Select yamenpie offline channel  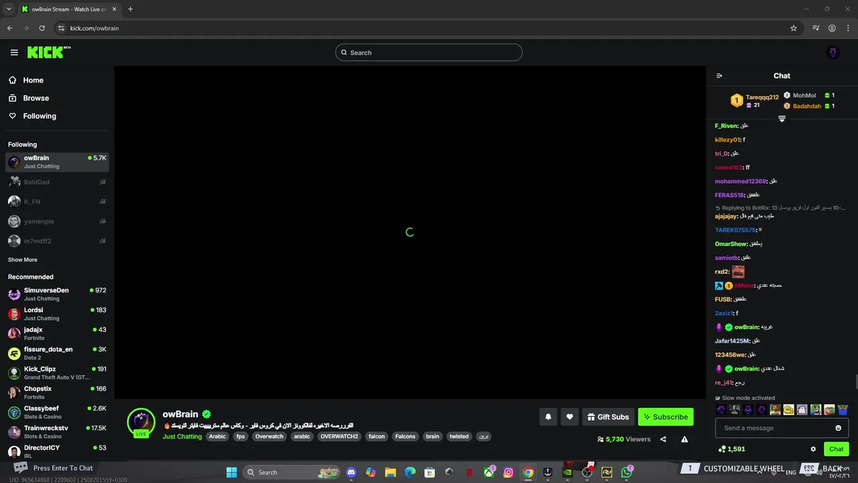click(x=57, y=221)
